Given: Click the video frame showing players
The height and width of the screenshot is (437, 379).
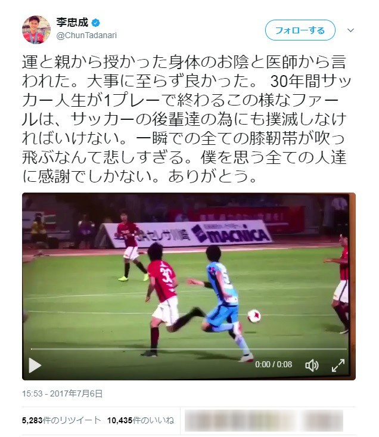Looking at the screenshot, I should (189, 286).
